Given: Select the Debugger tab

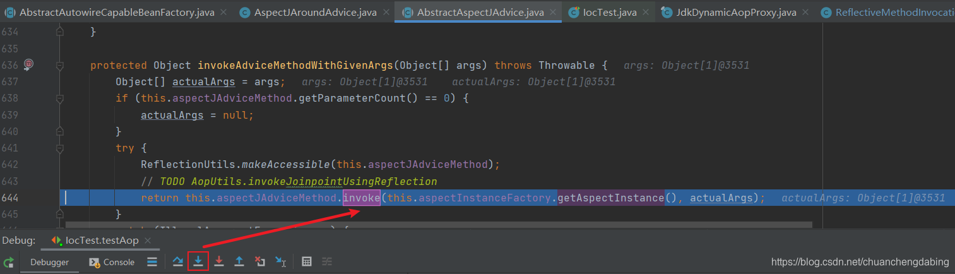Looking at the screenshot, I should pos(50,262).
